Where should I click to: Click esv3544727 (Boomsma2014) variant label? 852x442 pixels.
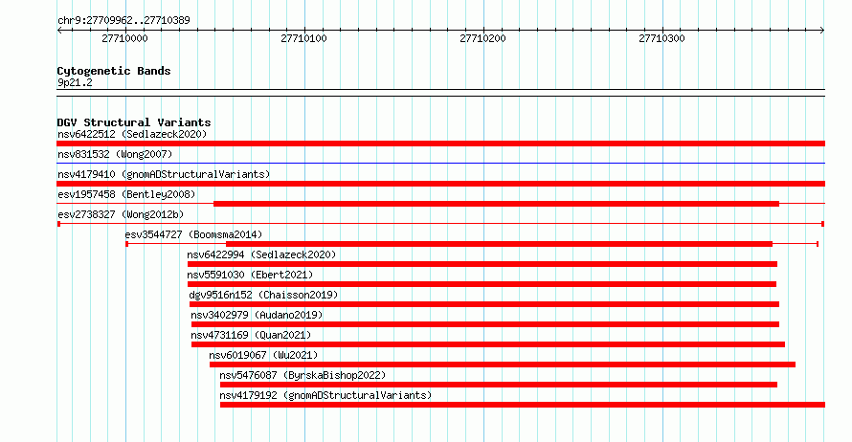pos(193,234)
